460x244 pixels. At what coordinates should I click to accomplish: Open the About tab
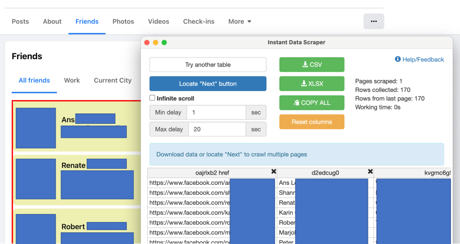[52, 22]
